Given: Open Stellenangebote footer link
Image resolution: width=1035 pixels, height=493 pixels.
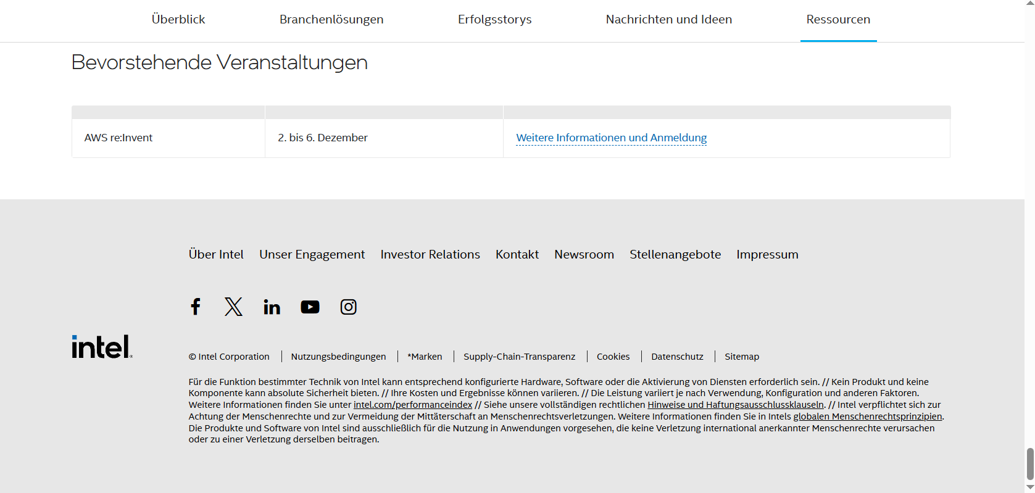Looking at the screenshot, I should tap(675, 254).
